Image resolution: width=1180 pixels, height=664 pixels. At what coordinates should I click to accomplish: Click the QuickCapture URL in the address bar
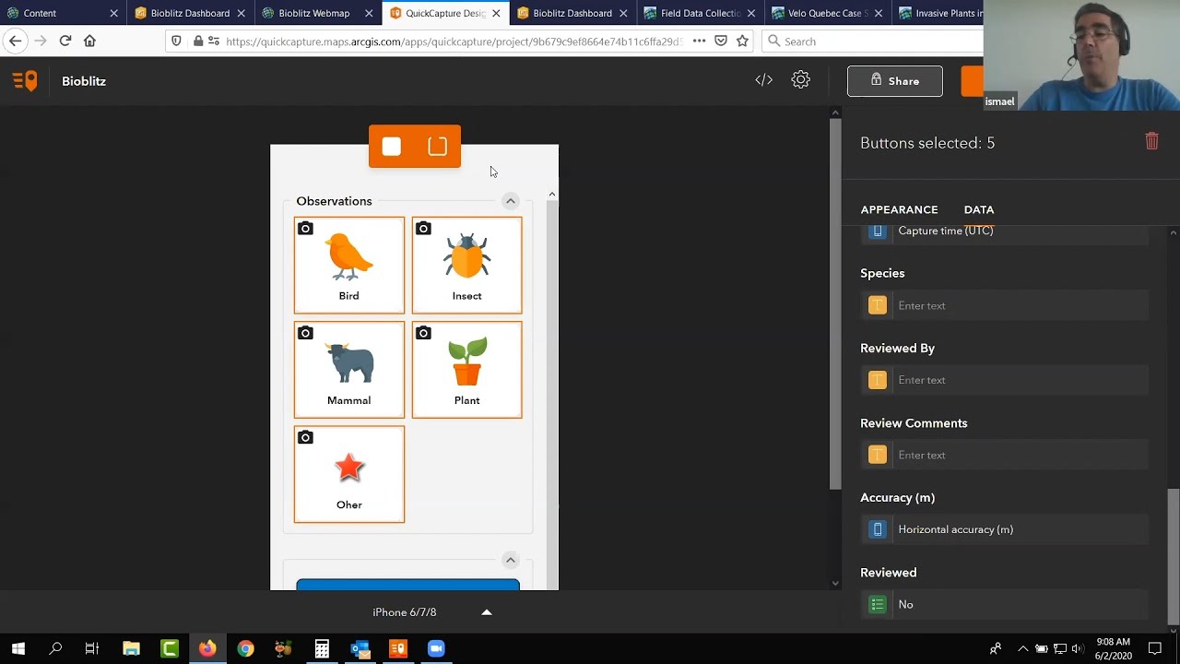click(x=454, y=41)
